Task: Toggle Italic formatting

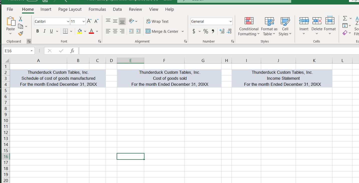Action: click(44, 31)
